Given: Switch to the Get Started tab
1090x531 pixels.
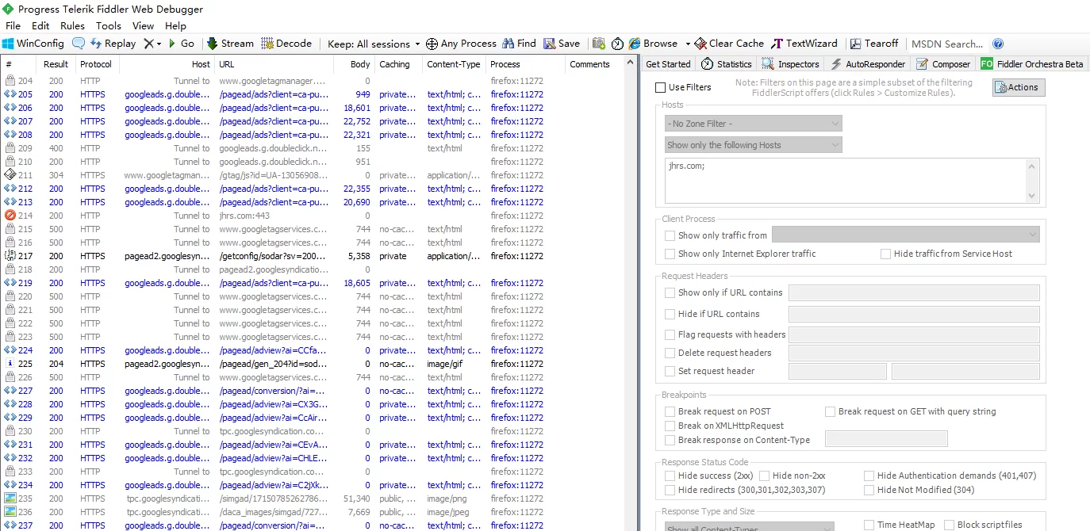Looking at the screenshot, I should (668, 64).
